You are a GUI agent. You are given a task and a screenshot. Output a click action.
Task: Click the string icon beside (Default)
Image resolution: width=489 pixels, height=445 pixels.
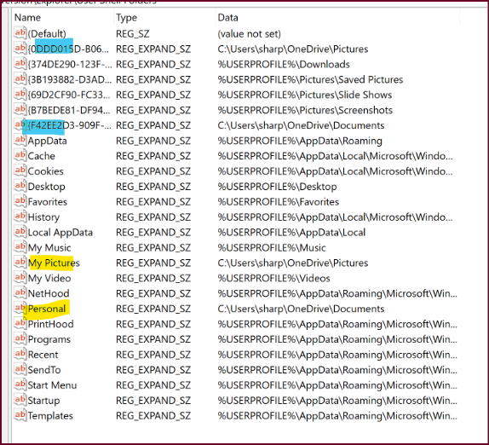20,33
